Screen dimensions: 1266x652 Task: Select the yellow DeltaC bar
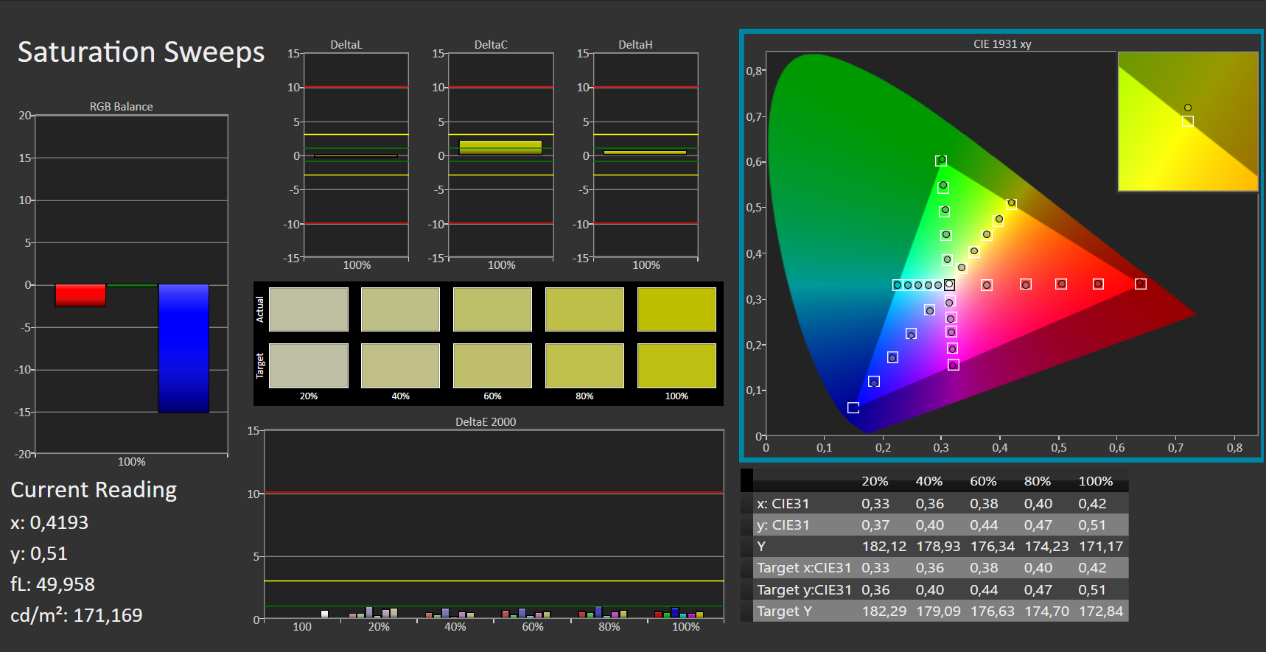500,147
